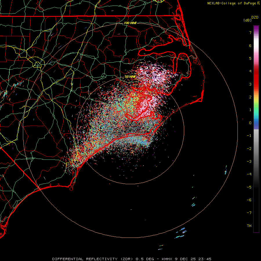This screenshot has width=261, height=261.
Task: Click the -1 value on color scale
Action: [x=249, y=136]
